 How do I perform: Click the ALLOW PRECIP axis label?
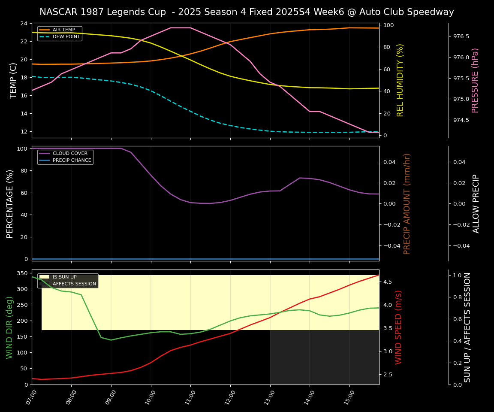point(476,203)
